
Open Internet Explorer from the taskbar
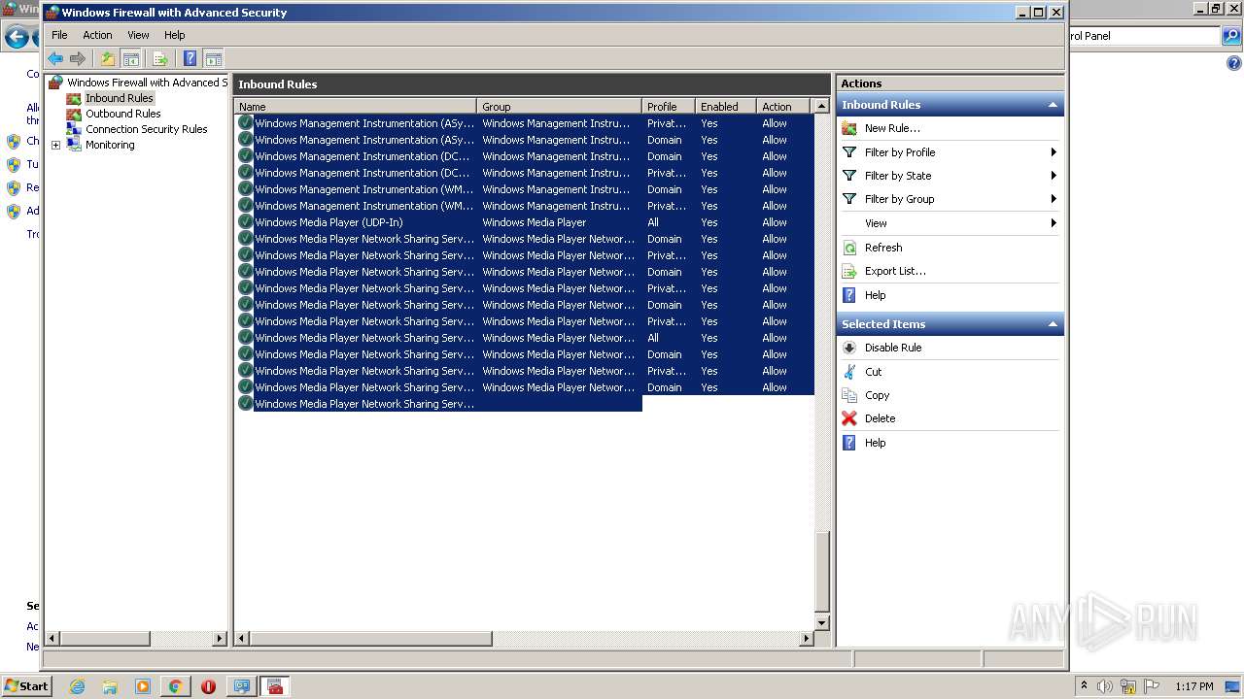(77, 686)
